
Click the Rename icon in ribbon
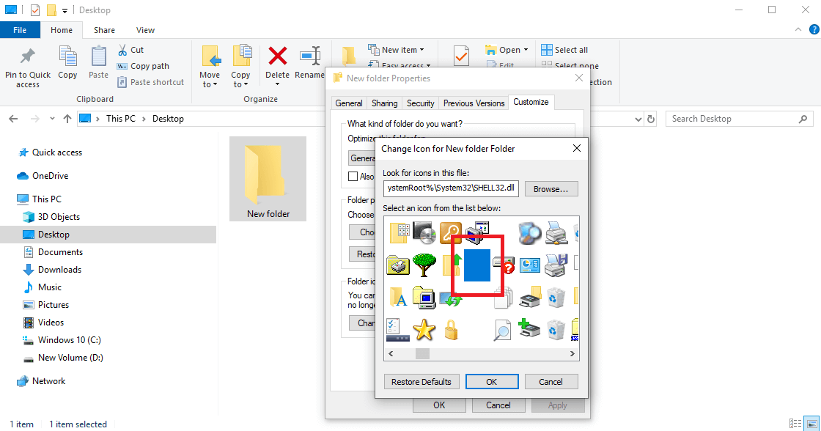[310, 56]
